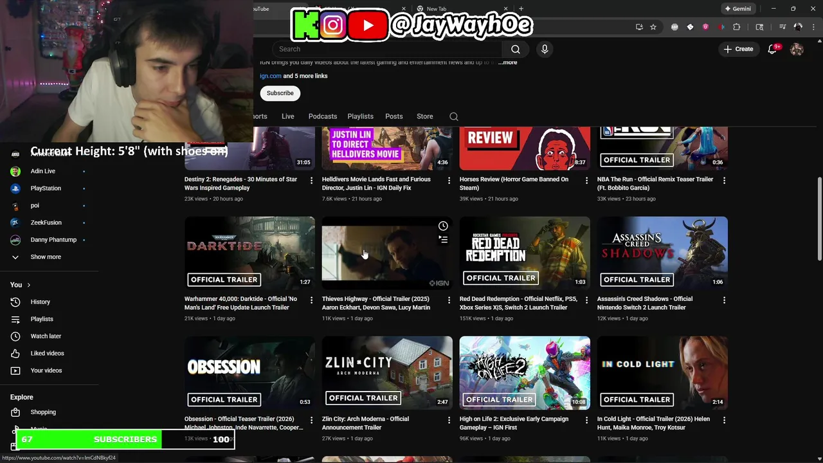The height and width of the screenshot is (463, 823).
Task: Open Destiny 2: Renegades video title
Action: (240, 183)
